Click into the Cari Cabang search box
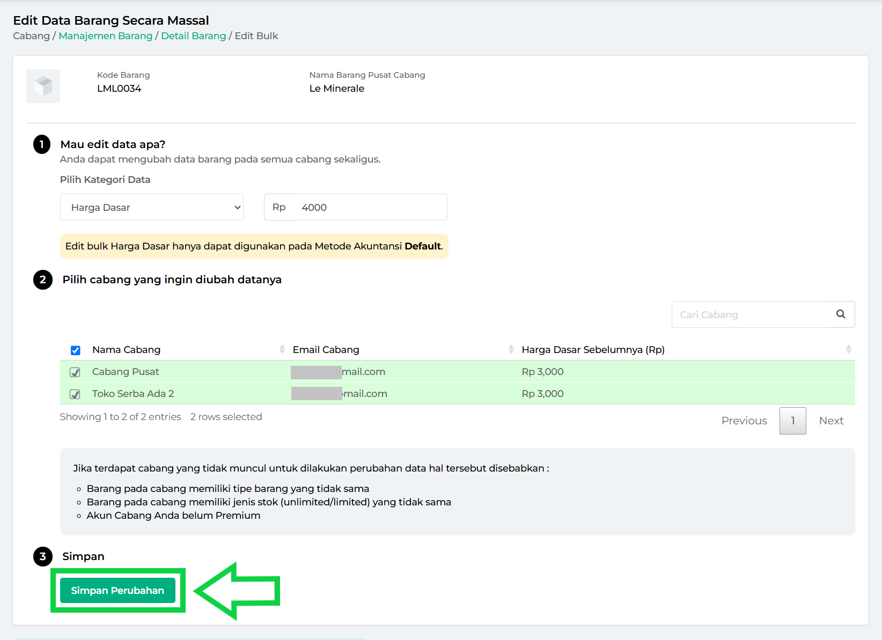This screenshot has width=882, height=640. tap(751, 314)
